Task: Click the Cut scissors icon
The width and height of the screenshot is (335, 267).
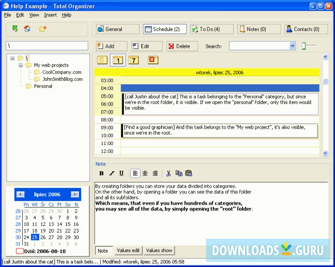Action: tap(168, 173)
